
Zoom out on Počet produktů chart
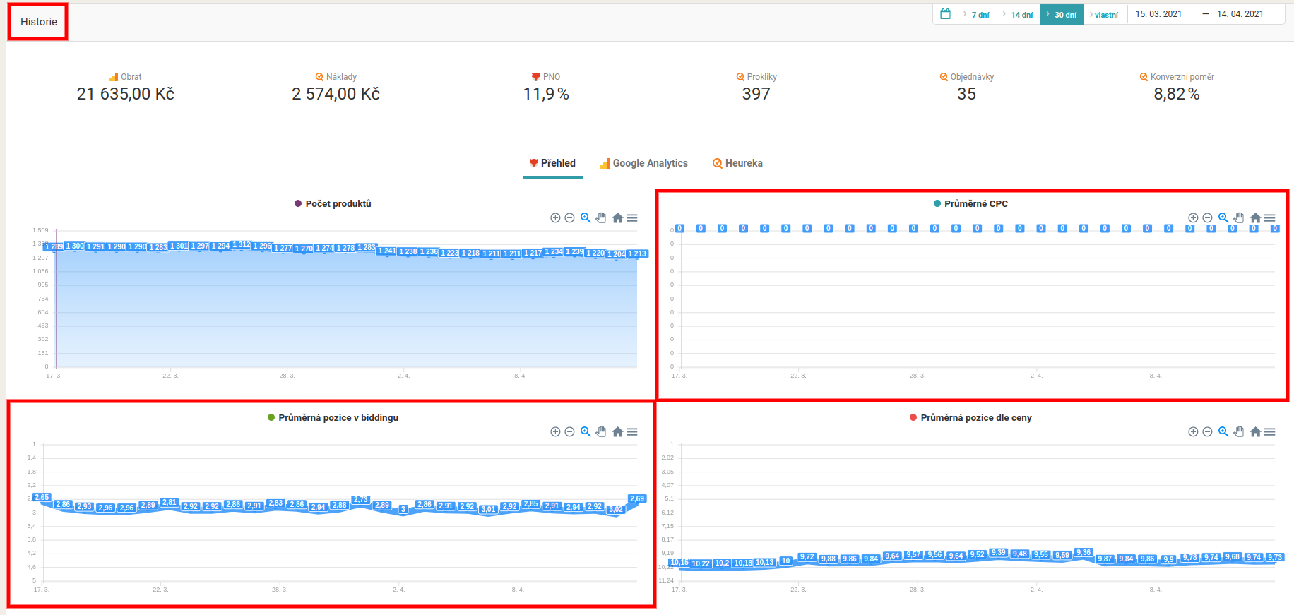click(x=569, y=218)
